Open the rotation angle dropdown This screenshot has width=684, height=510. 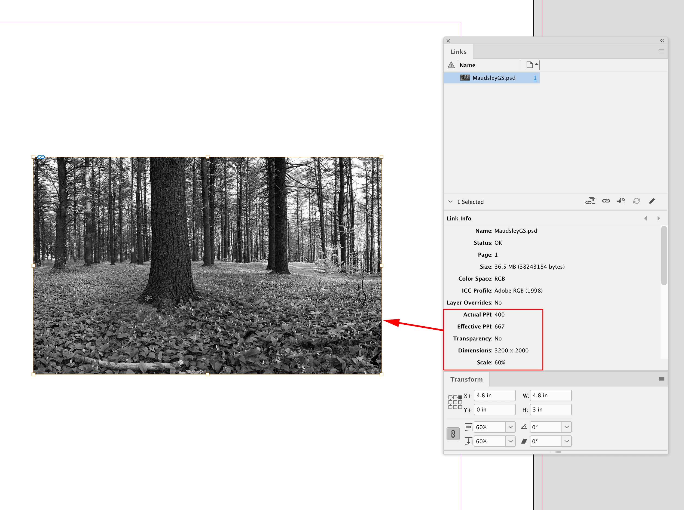[566, 427]
